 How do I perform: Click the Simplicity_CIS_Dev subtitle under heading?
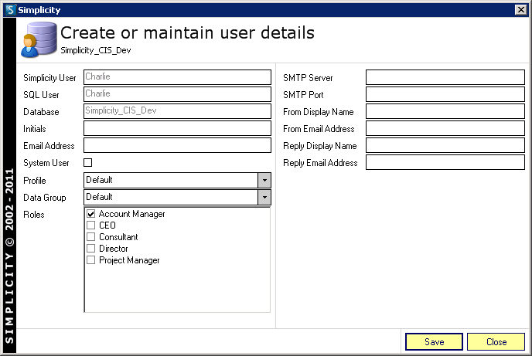[x=96, y=50]
